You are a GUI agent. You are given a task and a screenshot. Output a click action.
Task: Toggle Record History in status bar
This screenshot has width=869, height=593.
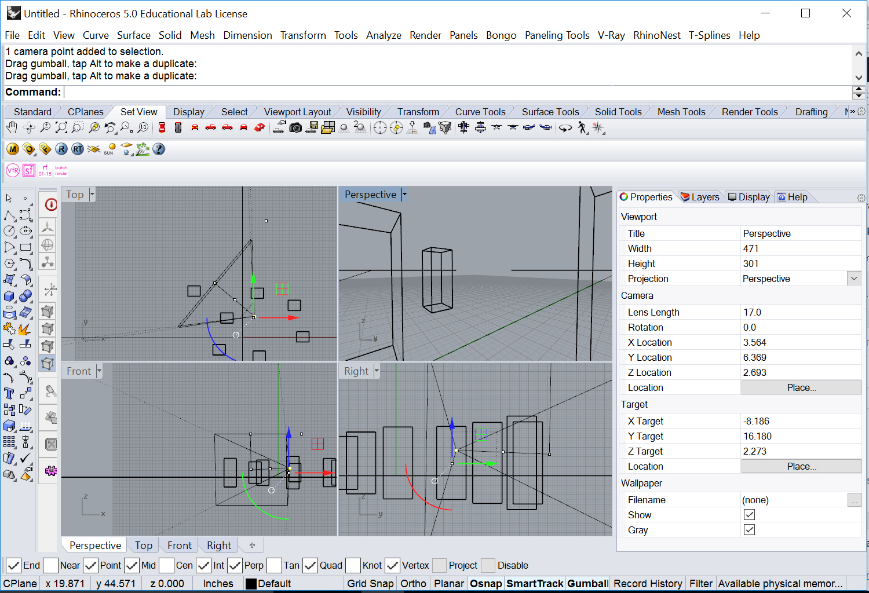coord(648,584)
